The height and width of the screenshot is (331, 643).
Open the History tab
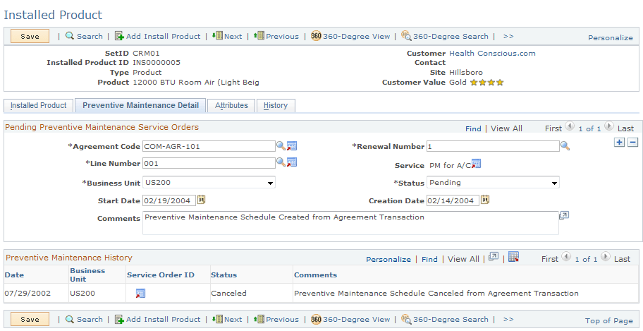(276, 105)
